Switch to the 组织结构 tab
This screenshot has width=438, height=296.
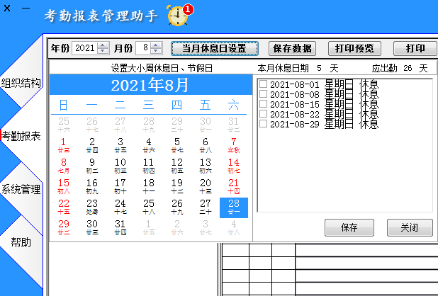click(21, 83)
